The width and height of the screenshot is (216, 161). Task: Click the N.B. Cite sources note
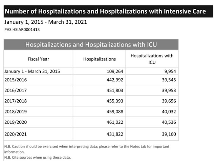(x=38, y=157)
